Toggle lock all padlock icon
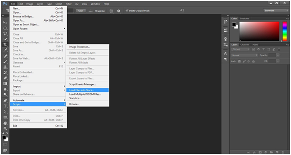The width and height of the screenshot is (291, 155). point(253,61)
